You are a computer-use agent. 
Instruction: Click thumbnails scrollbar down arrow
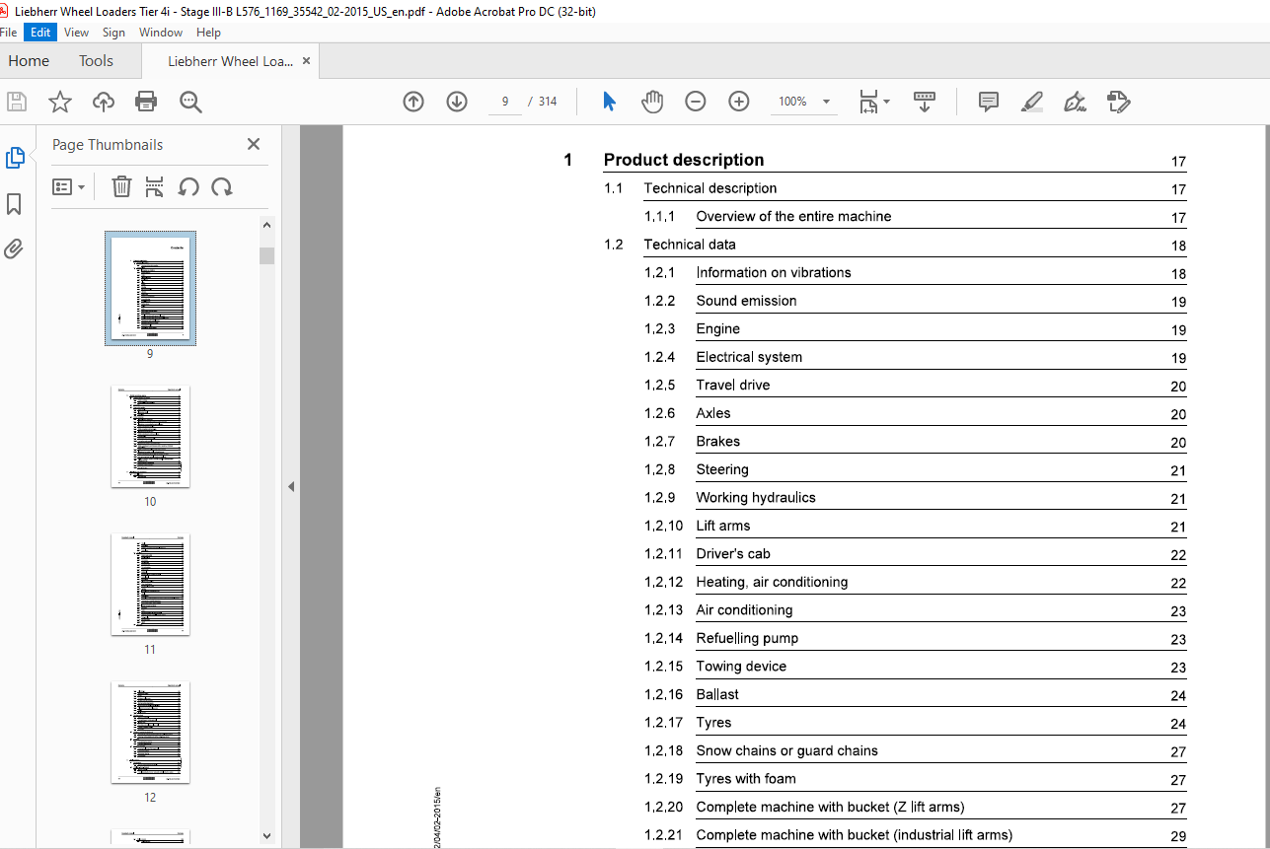tap(266, 835)
